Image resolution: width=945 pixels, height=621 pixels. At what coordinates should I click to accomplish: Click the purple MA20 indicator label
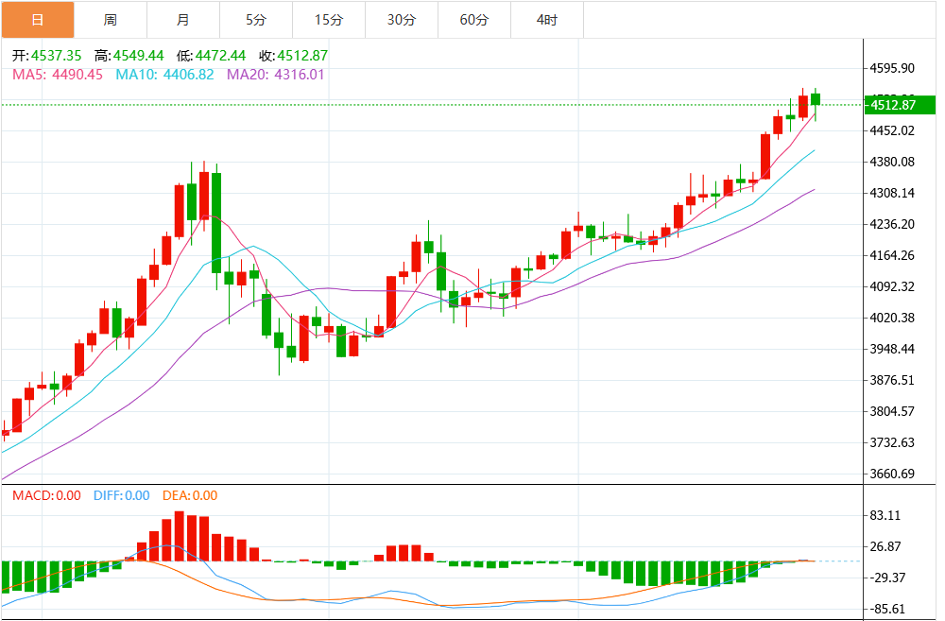click(x=275, y=74)
